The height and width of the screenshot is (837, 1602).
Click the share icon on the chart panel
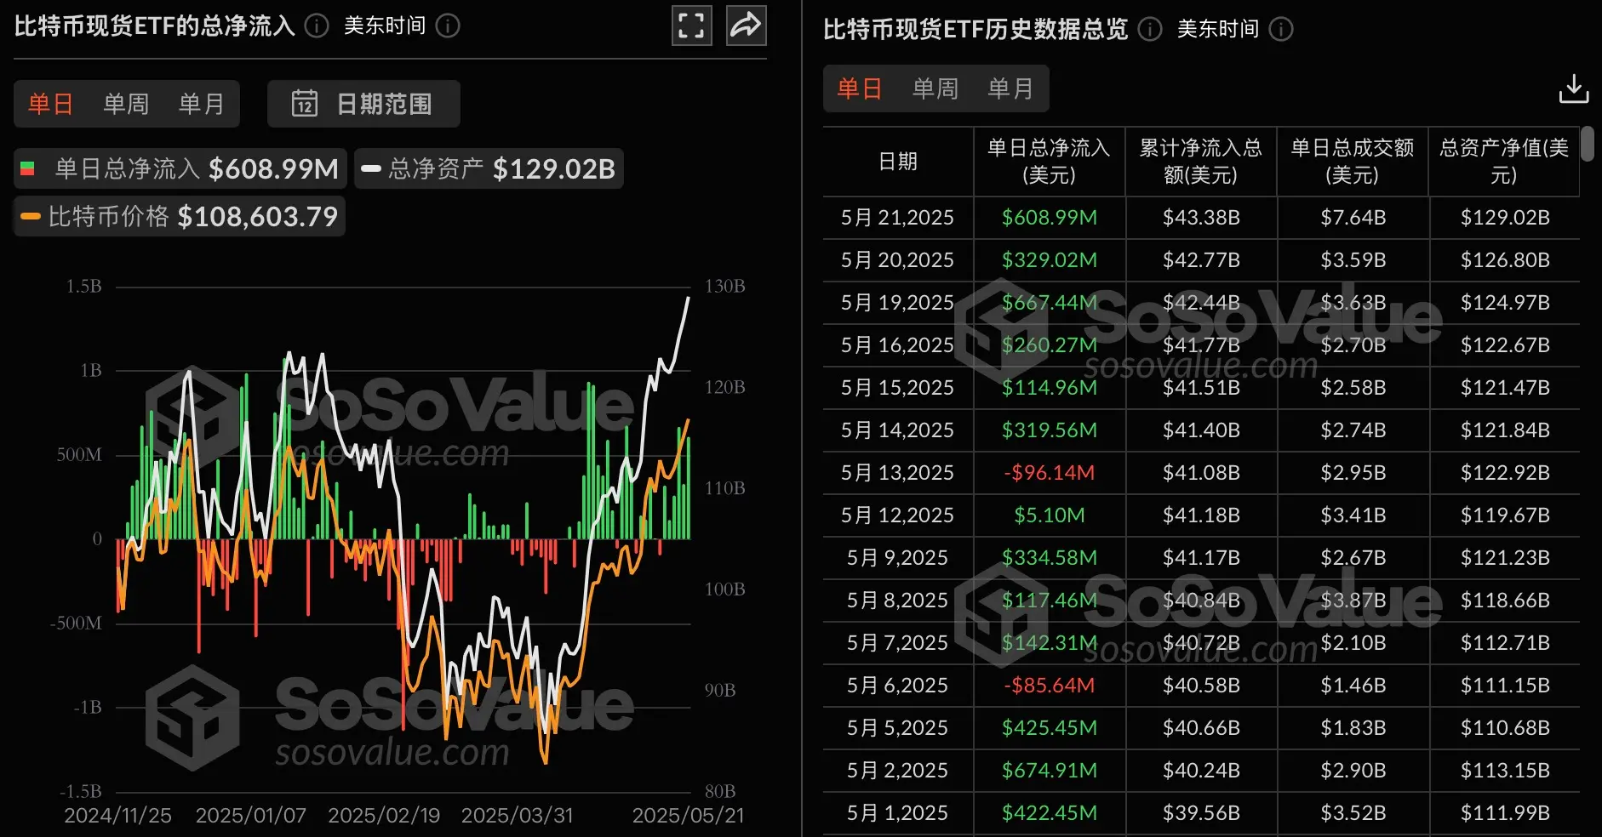click(745, 26)
